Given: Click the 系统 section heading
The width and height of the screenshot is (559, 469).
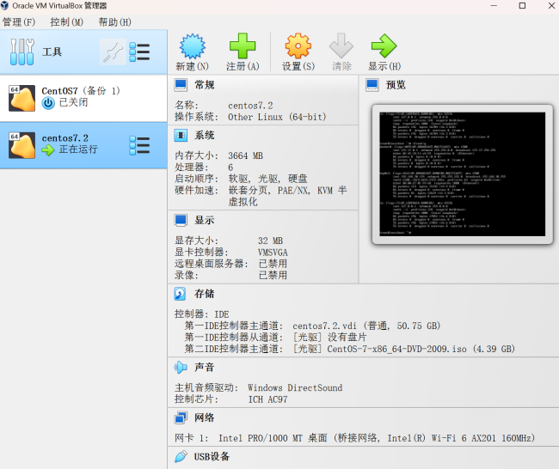Looking at the screenshot, I should (x=205, y=136).
